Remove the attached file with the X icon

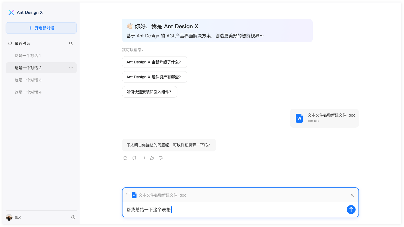pyautogui.click(x=352, y=195)
